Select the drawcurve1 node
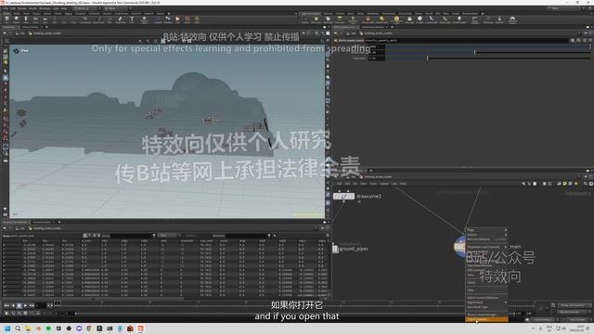Screen dimensions: 594x334 pos(344,196)
